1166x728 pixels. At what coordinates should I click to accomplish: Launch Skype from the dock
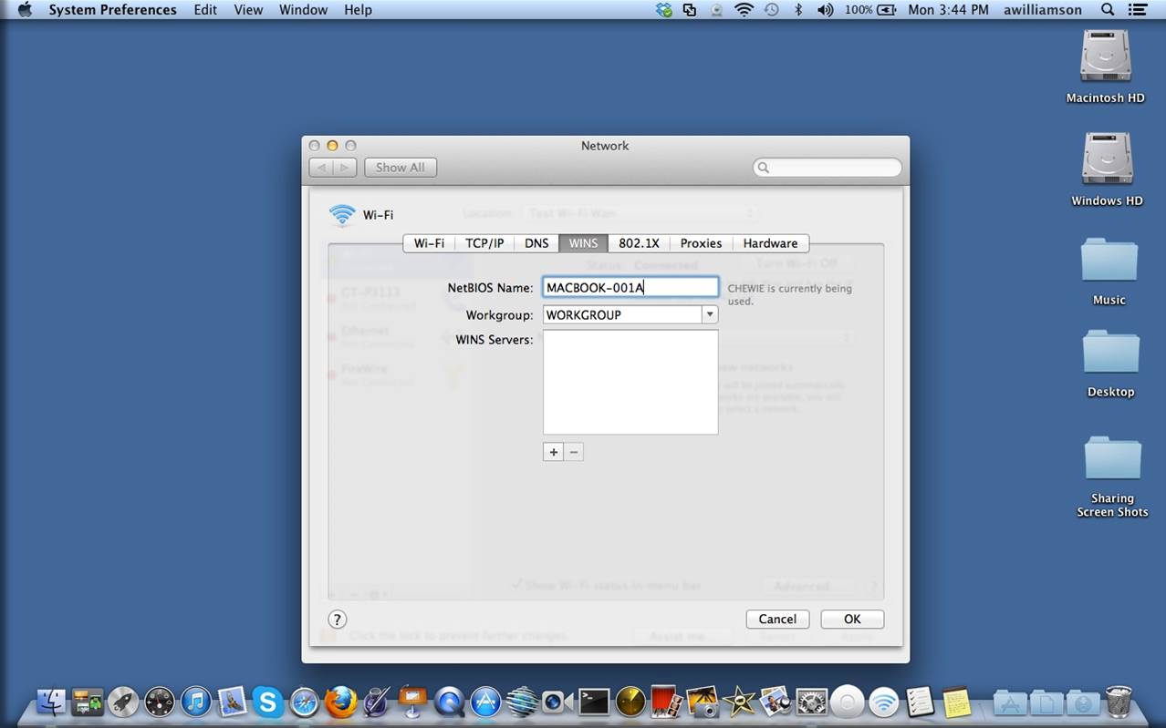(x=267, y=702)
